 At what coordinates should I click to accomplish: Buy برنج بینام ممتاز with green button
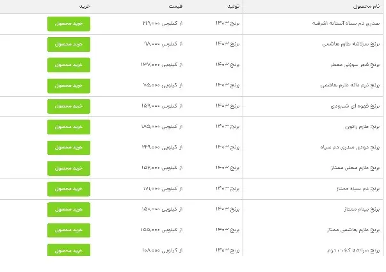[x=68, y=209]
